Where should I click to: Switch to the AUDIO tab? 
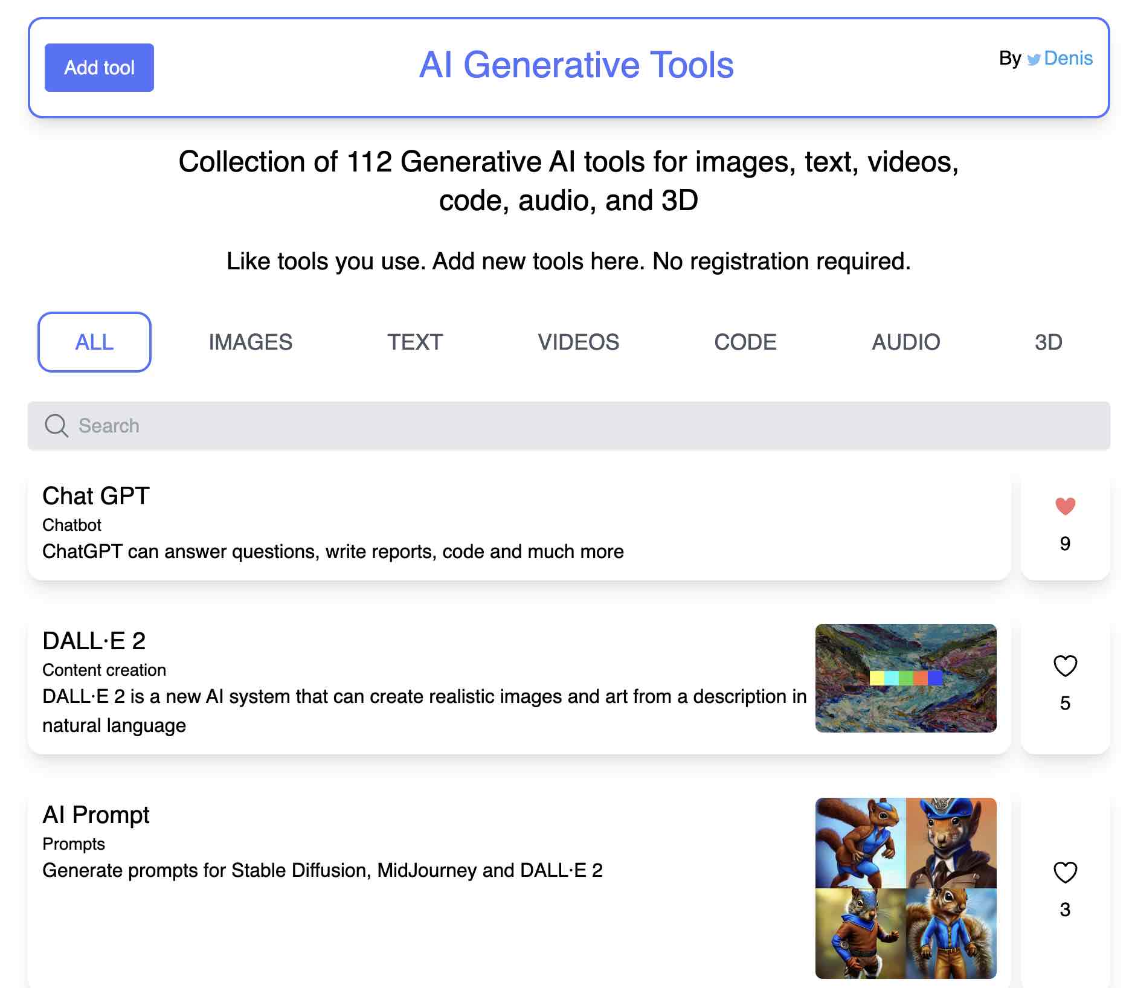905,342
